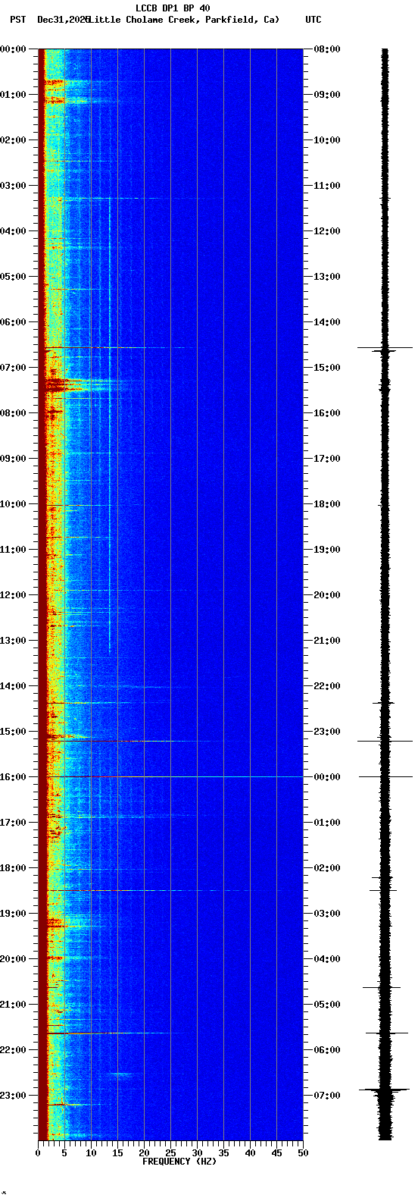418x1201 pixels.
Task: Click the PST time label '22:00'
Action: 13,1050
